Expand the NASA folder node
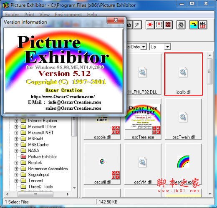 pos(16,151)
